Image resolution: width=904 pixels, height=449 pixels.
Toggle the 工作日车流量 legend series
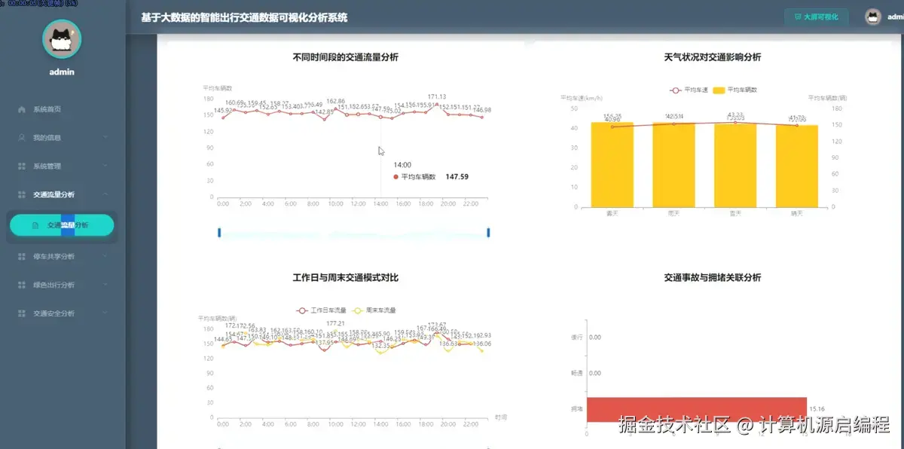coord(322,310)
